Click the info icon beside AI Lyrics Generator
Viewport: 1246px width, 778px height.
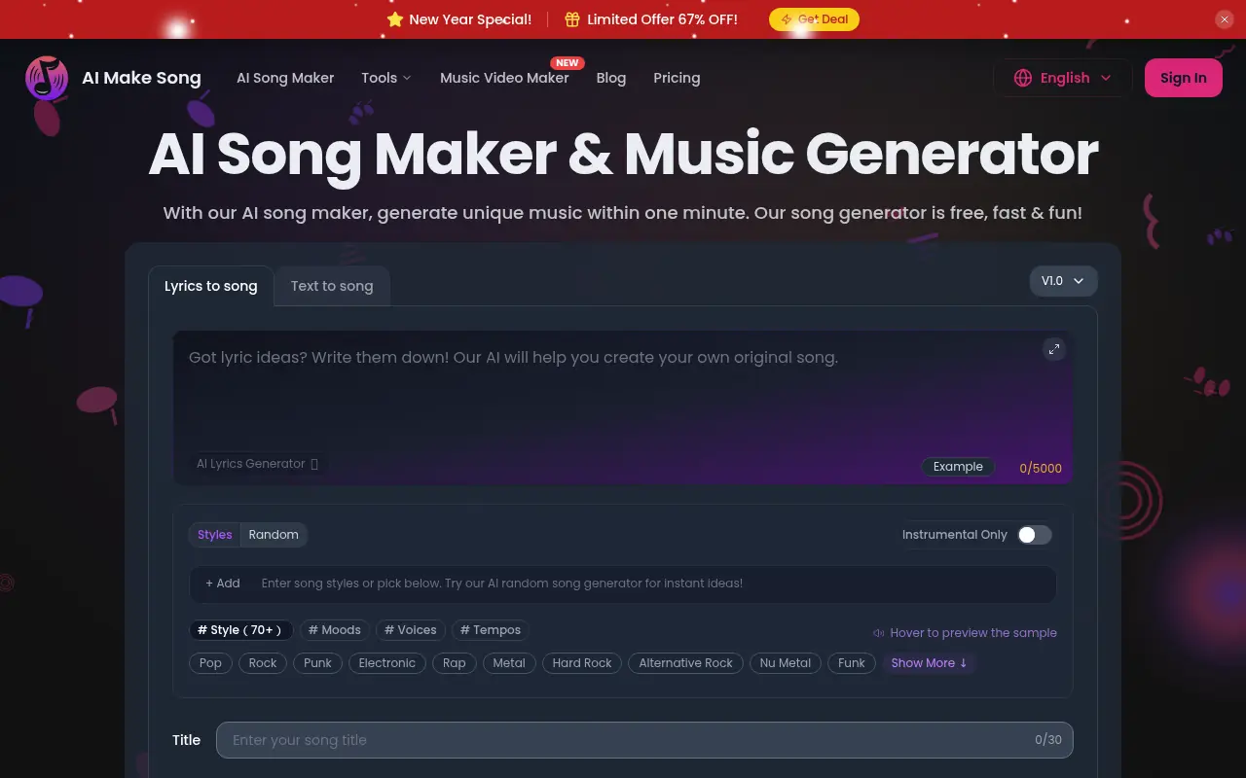pos(313,464)
